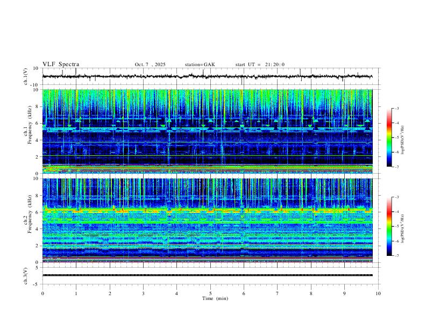Click the "start UT = 21:20:0" header text
The image size is (426, 329).
(260, 65)
